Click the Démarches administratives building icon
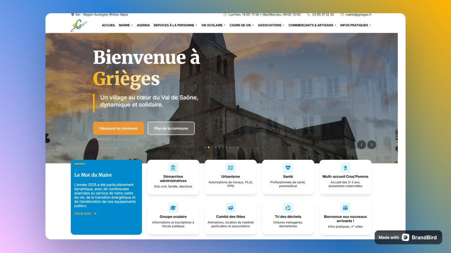This screenshot has width=451, height=253. tap(173, 167)
